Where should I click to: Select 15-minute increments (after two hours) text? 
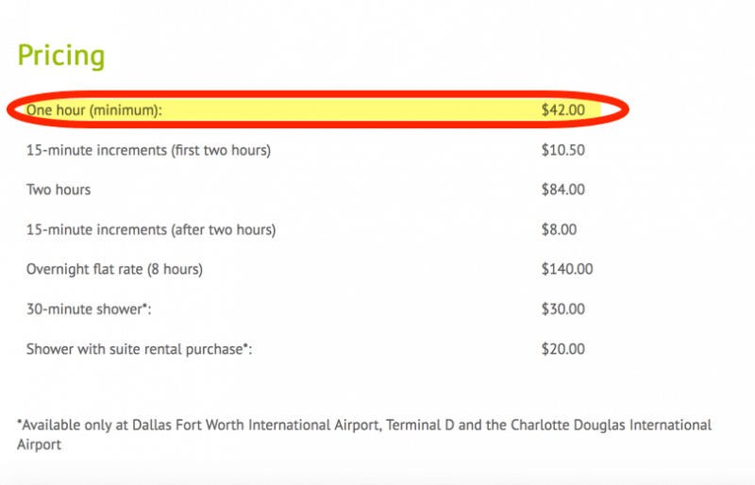click(x=151, y=229)
